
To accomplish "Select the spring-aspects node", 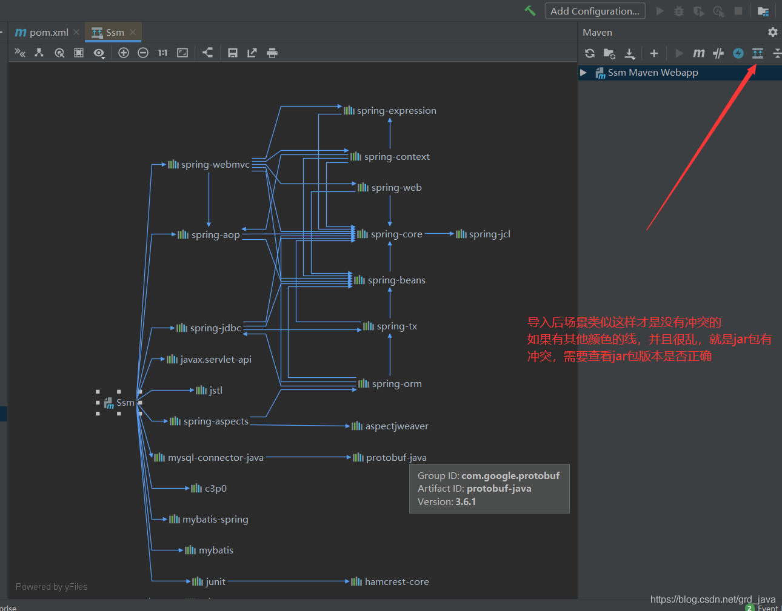I will click(x=209, y=421).
